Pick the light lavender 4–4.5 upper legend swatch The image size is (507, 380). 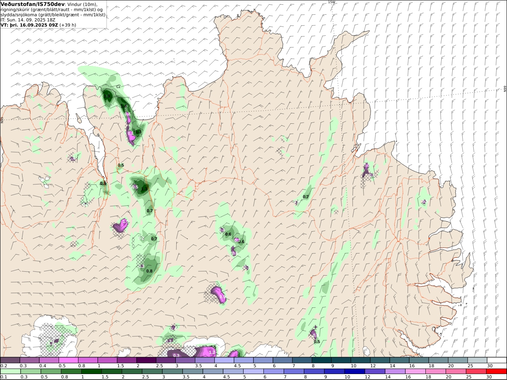click(x=224, y=360)
